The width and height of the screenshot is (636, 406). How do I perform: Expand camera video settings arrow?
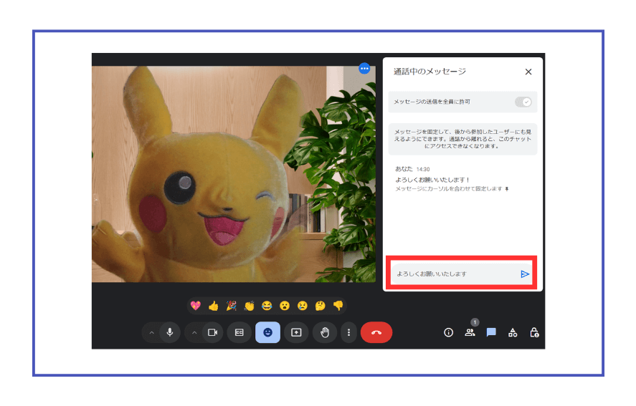(x=194, y=332)
